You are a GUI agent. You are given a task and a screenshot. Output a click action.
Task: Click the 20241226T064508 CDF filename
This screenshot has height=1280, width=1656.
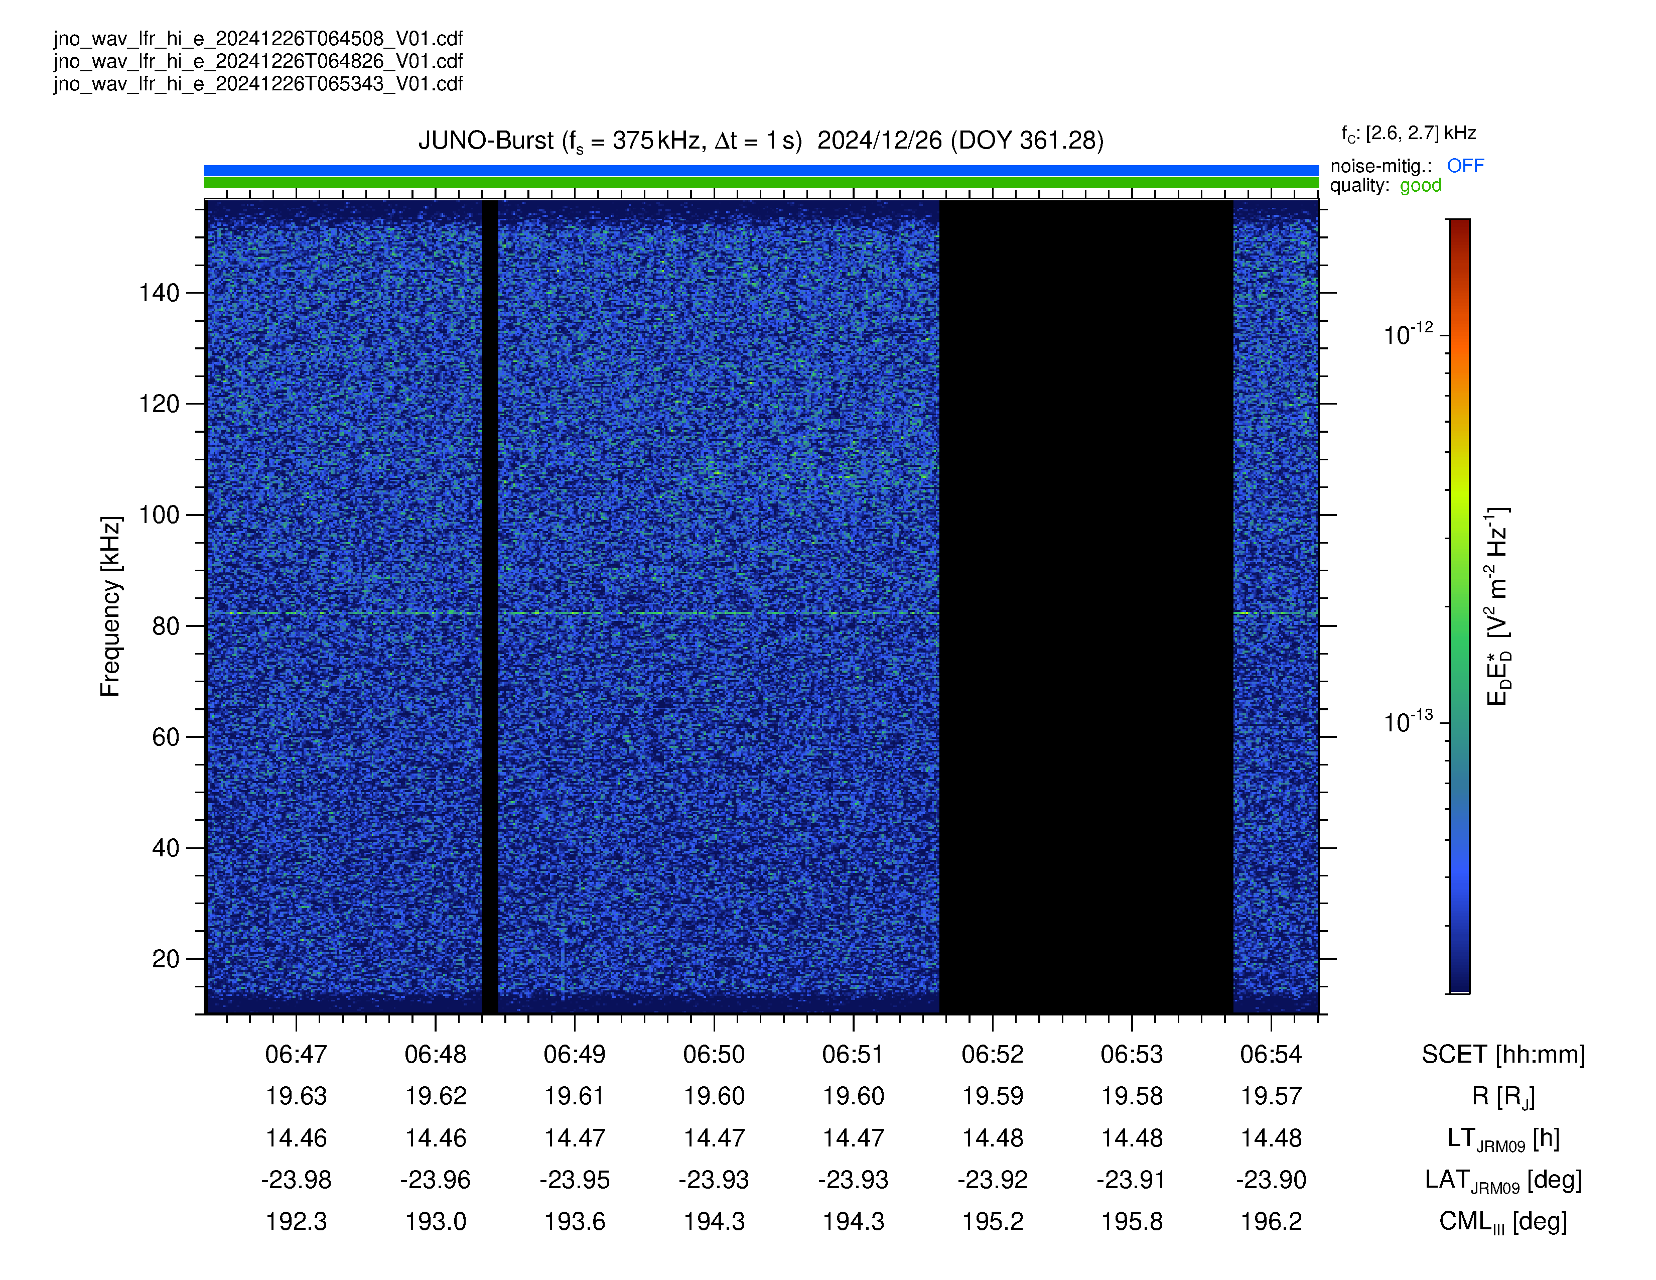(x=258, y=39)
